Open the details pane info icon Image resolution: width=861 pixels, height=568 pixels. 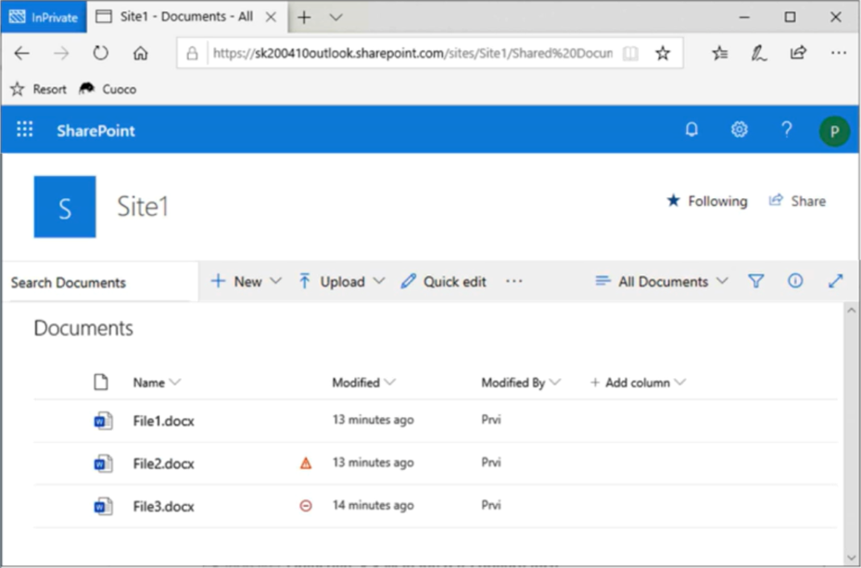coord(795,282)
